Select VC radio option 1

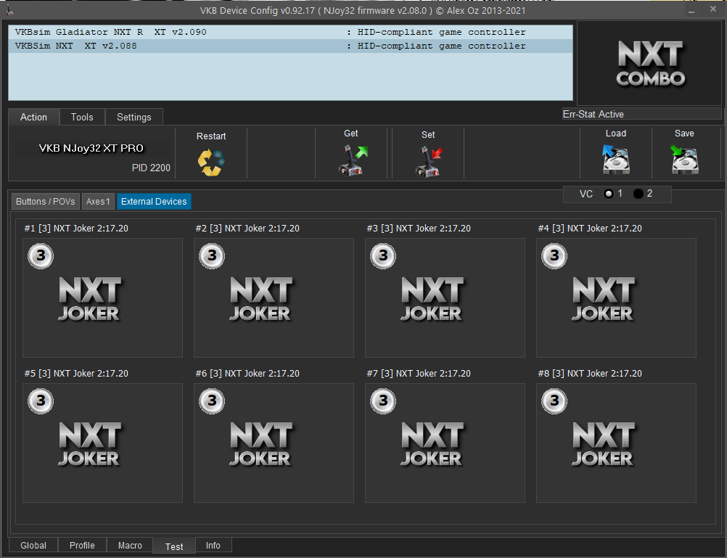click(609, 194)
